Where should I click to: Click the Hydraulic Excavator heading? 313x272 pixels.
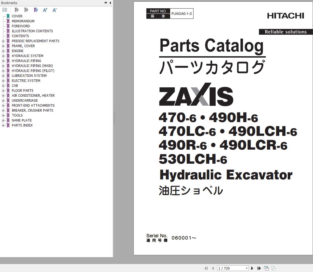coord(226,175)
